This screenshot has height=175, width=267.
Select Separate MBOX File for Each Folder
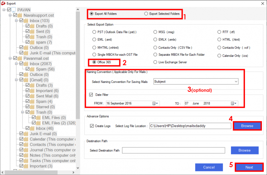click(x=155, y=55)
